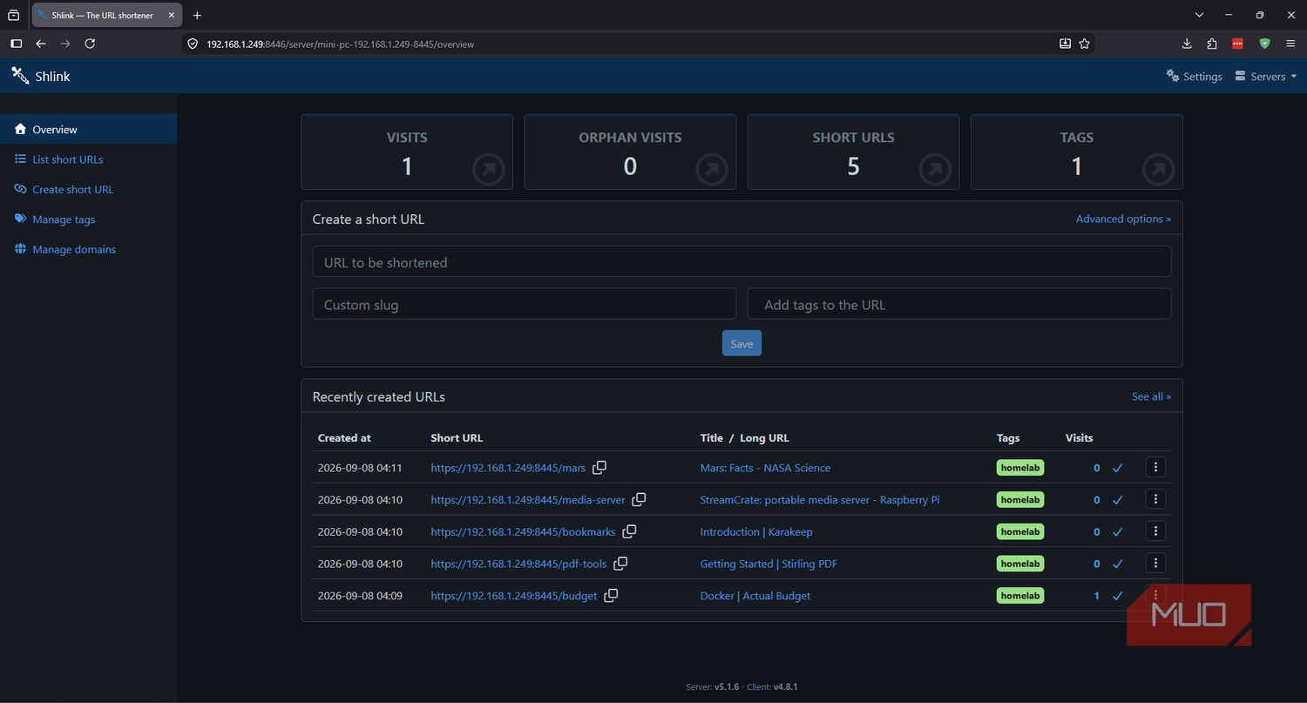The height and width of the screenshot is (703, 1307).
Task: Open the Docker | Actual Budget link
Action: click(755, 596)
